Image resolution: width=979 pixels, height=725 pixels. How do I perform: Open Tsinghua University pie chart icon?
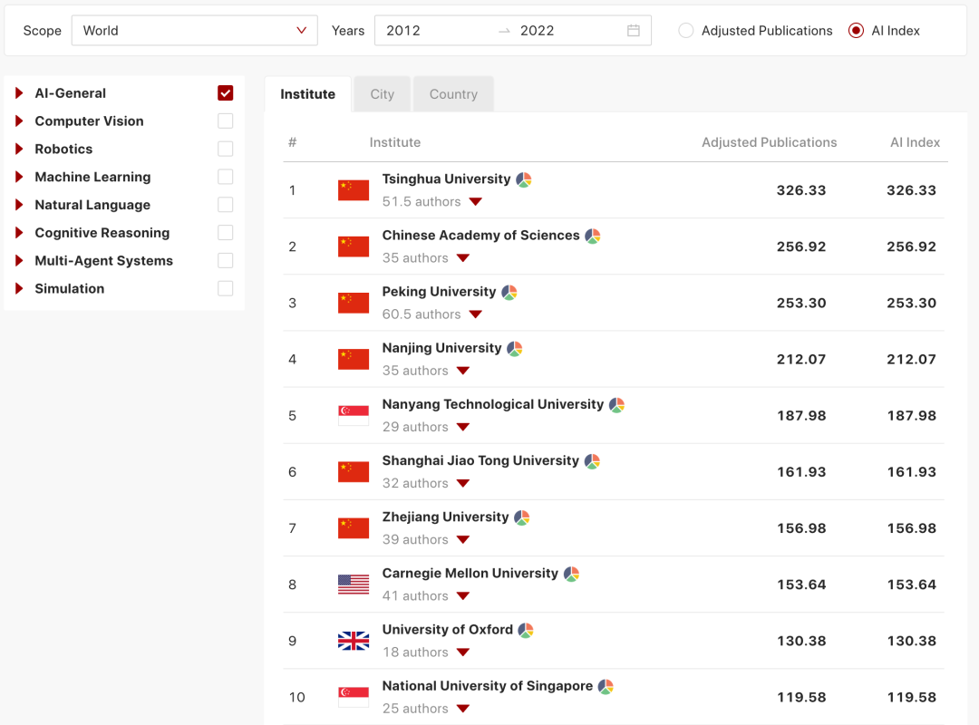[x=524, y=179]
